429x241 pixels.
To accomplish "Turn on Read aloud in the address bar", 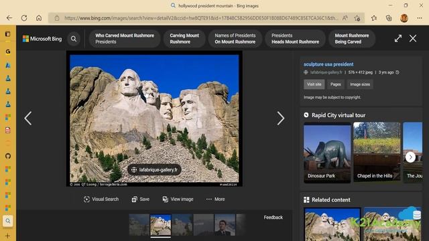I will 345,18.
